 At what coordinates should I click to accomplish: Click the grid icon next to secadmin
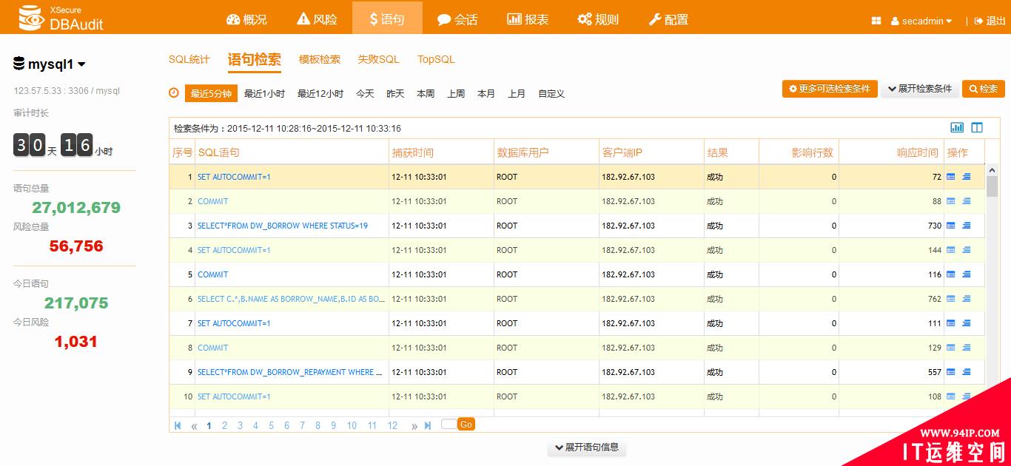tap(876, 21)
